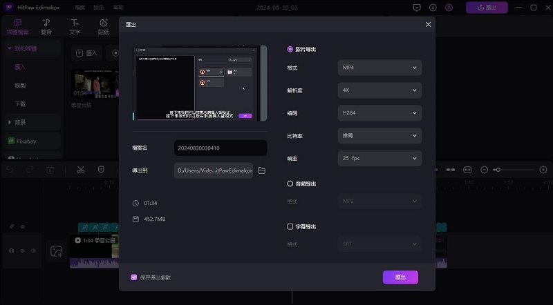Click the 匯入 import button in media panel
553x305 pixels.
pos(87,53)
